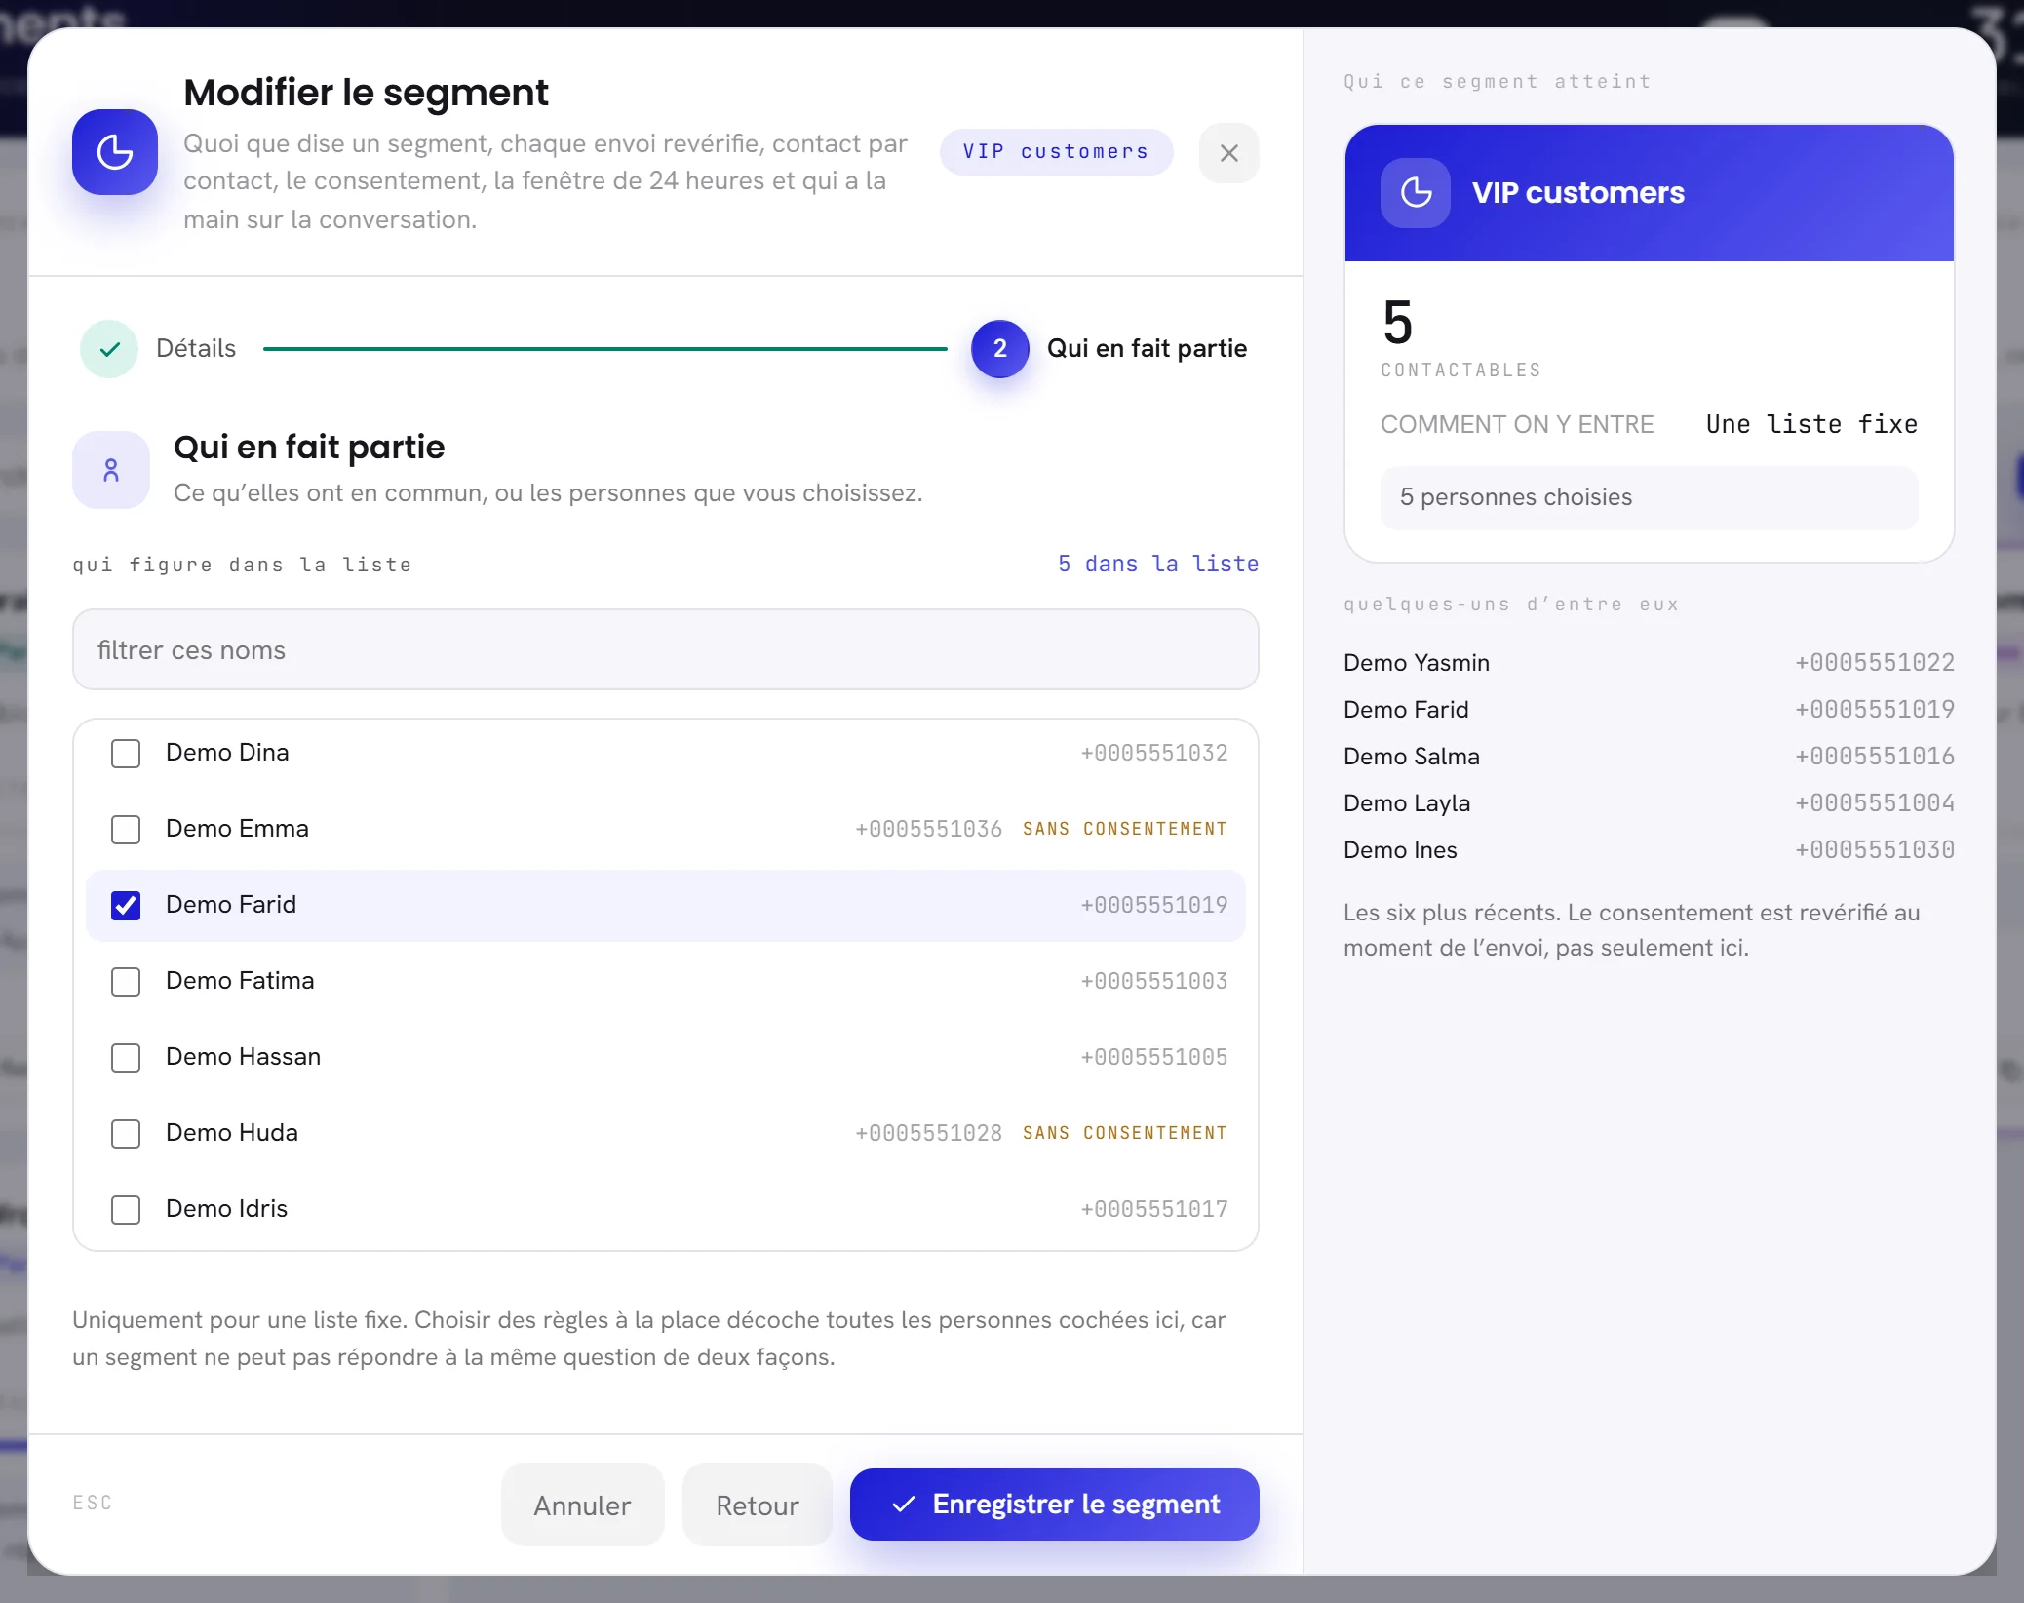This screenshot has width=2024, height=1603.
Task: Click phone number +0005551017 for Demo Idris
Action: coord(1154,1209)
